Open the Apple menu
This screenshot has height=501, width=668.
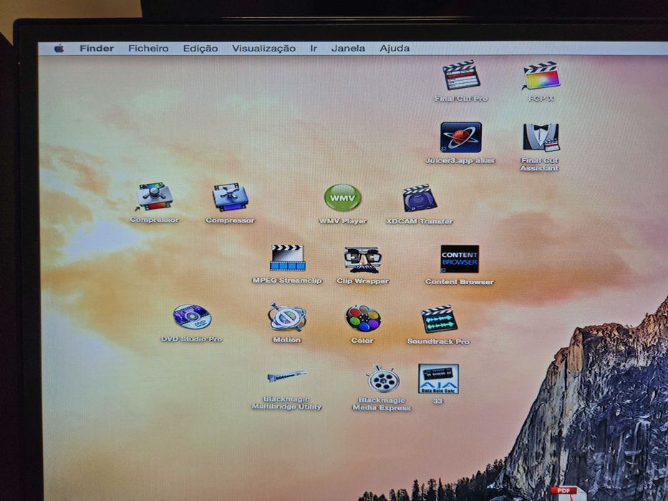[x=59, y=48]
